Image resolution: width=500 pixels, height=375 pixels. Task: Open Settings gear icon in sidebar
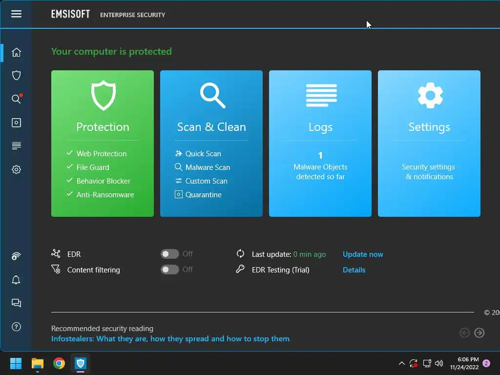[16, 169]
